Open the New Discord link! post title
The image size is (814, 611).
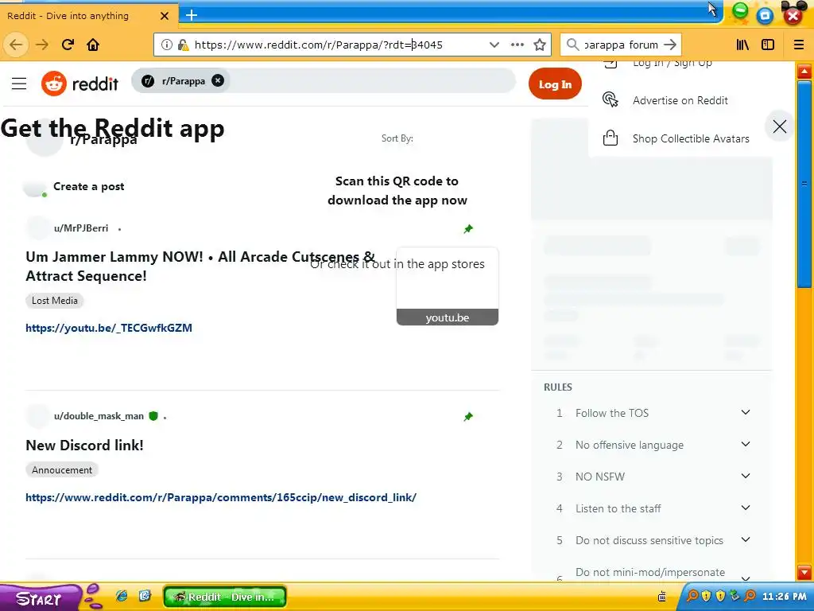(x=84, y=446)
